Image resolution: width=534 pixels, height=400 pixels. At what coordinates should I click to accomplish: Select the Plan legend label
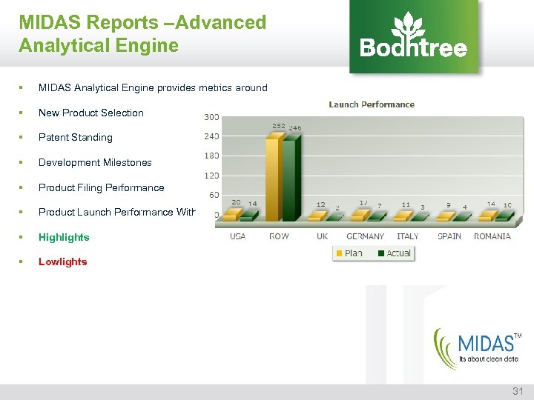353,253
